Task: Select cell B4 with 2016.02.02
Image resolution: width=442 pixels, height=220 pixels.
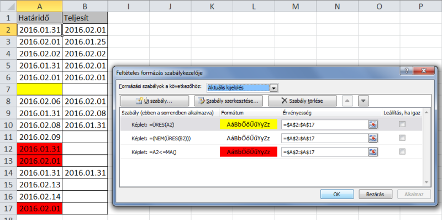Action: [x=85, y=54]
